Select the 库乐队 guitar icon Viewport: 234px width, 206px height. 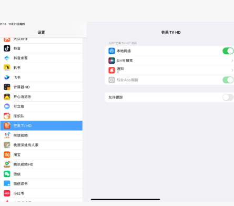pos(7,116)
